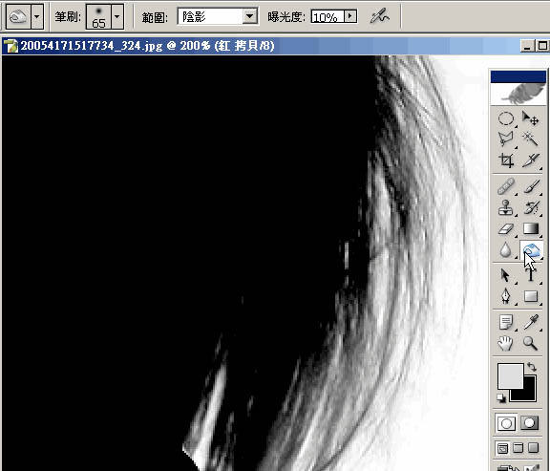Open the exposure slider arrow

click(x=350, y=16)
